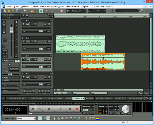
Task: Toggle the Mon monitoring button
Action: point(85,110)
